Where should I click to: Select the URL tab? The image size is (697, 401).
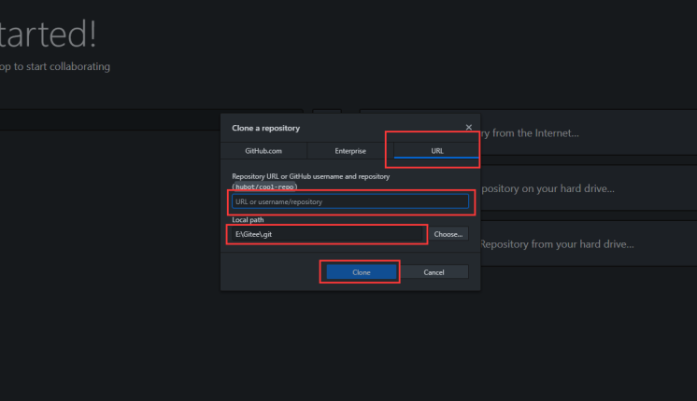436,150
